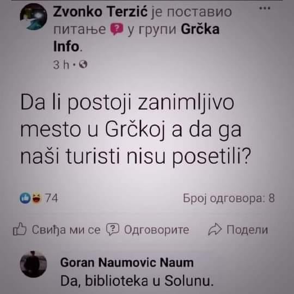
Task: Open Zvonko Terzić's profile picture
Action: pyautogui.click(x=34, y=17)
